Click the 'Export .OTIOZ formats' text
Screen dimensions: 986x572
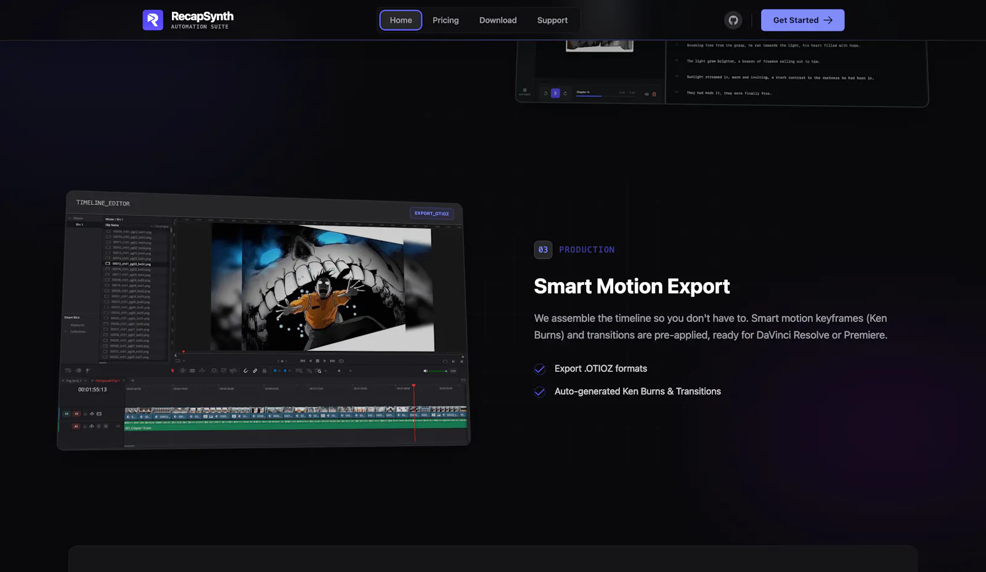coord(601,368)
